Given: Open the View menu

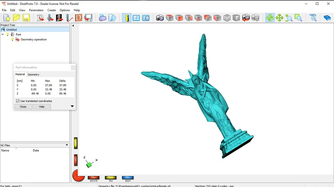Looking at the screenshot, I should [22, 10].
